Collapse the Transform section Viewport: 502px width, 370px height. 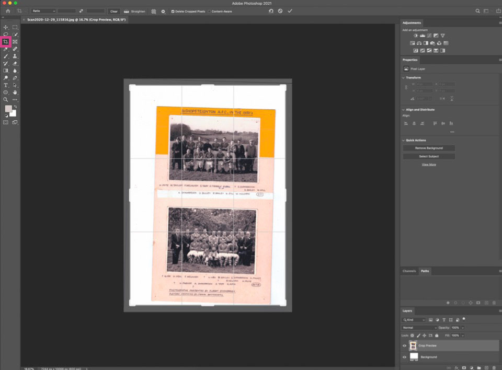pos(403,78)
